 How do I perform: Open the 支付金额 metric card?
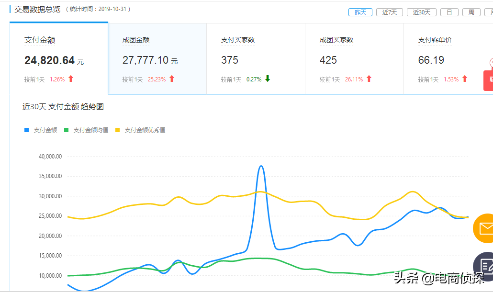point(59,59)
